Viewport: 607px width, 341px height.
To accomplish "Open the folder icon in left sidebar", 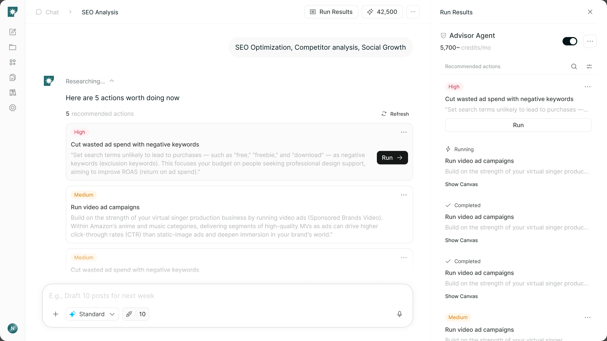I will (13, 47).
